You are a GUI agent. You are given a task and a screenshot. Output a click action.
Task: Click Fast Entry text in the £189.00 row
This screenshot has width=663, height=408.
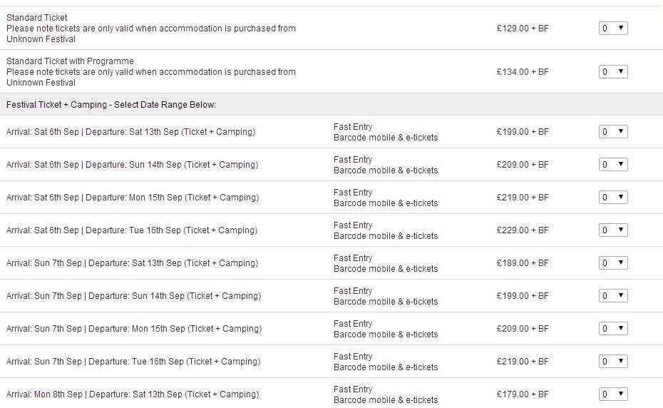[x=353, y=257]
